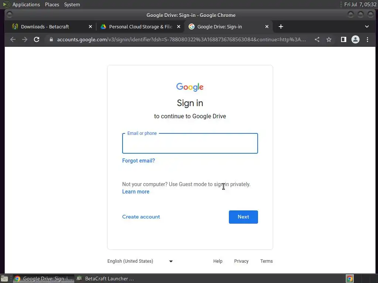
Task: Click the Create account link
Action: point(141,217)
